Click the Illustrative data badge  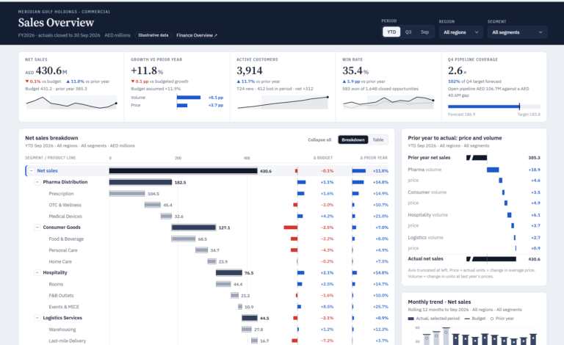pos(153,35)
